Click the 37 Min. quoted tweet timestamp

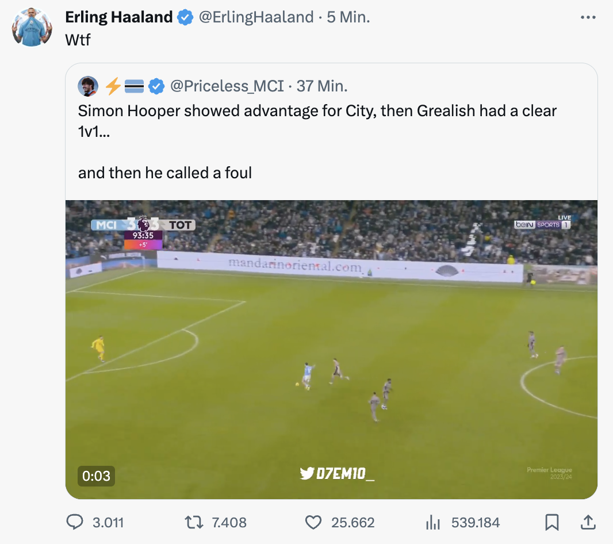pos(322,86)
